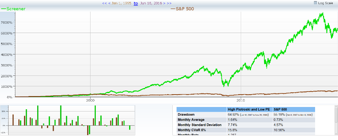Select the Jun 16, 2016 end date
The height and width of the screenshot is (140, 338).
(x=151, y=3)
